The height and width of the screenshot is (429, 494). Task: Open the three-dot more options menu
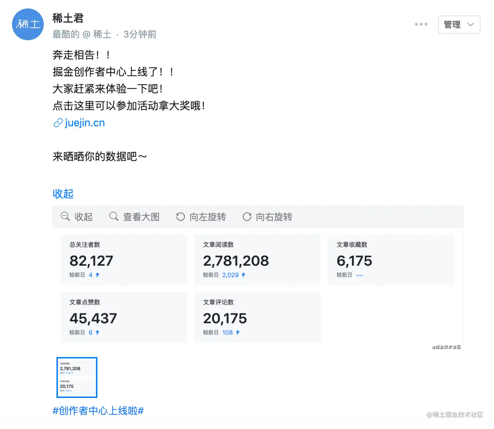421,24
